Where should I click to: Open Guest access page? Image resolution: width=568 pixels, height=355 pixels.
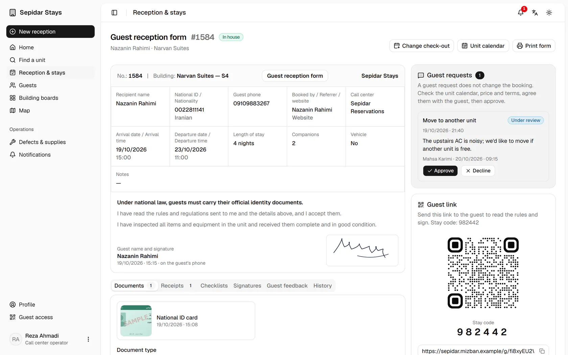point(50,317)
